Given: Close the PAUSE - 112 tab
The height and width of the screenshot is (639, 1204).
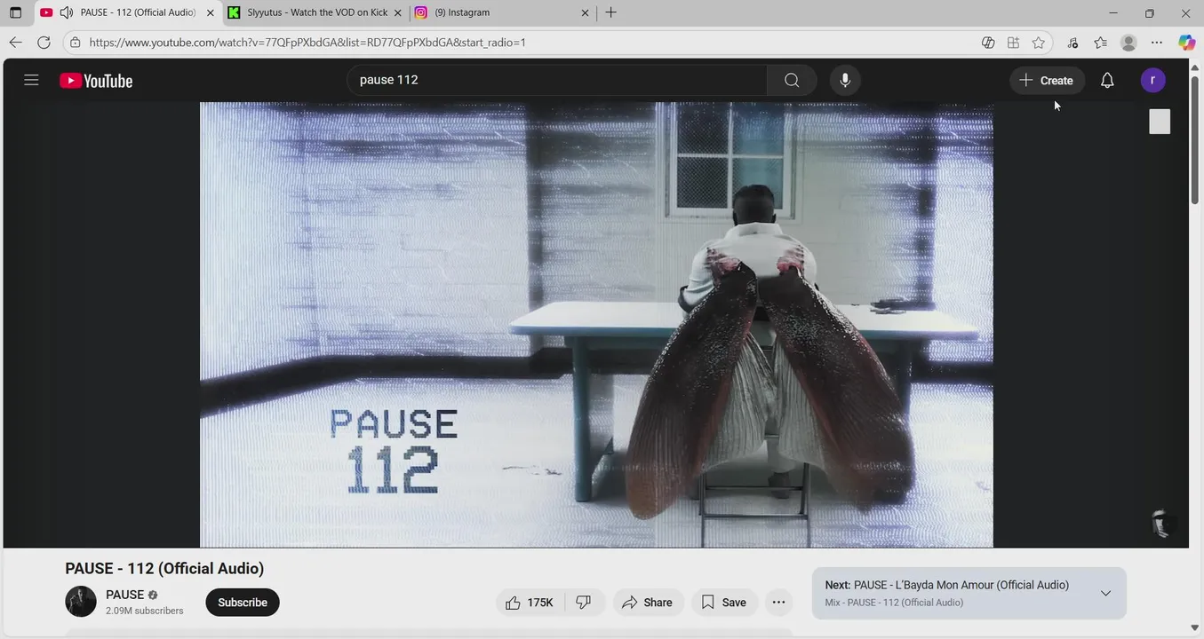Looking at the screenshot, I should (x=210, y=12).
